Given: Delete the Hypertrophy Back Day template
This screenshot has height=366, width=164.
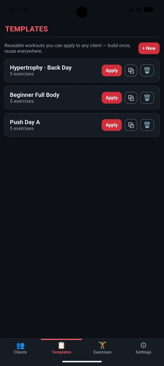Looking at the screenshot, I should (x=147, y=71).
